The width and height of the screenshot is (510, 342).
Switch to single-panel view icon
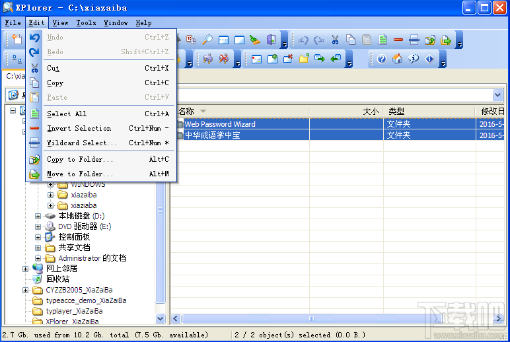(239, 40)
